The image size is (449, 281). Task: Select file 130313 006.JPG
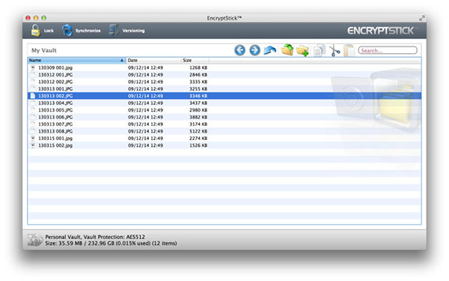55,117
